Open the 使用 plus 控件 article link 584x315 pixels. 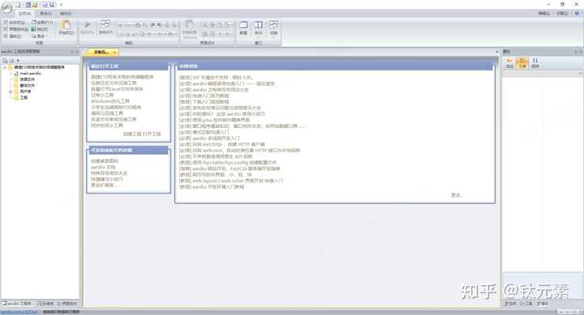click(x=214, y=120)
